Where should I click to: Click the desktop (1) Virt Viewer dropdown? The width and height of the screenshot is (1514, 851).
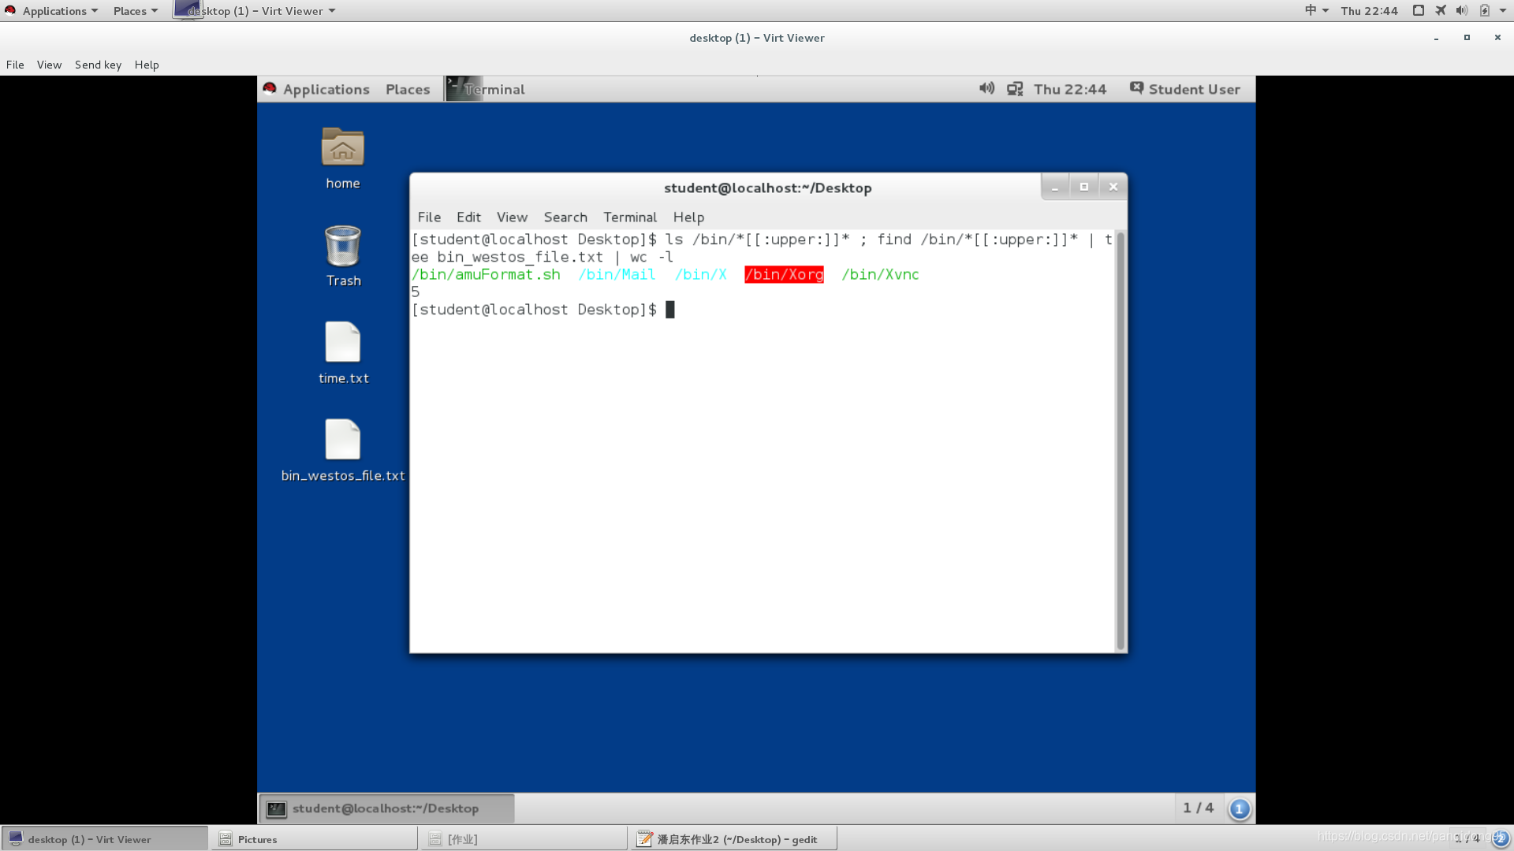pos(255,12)
